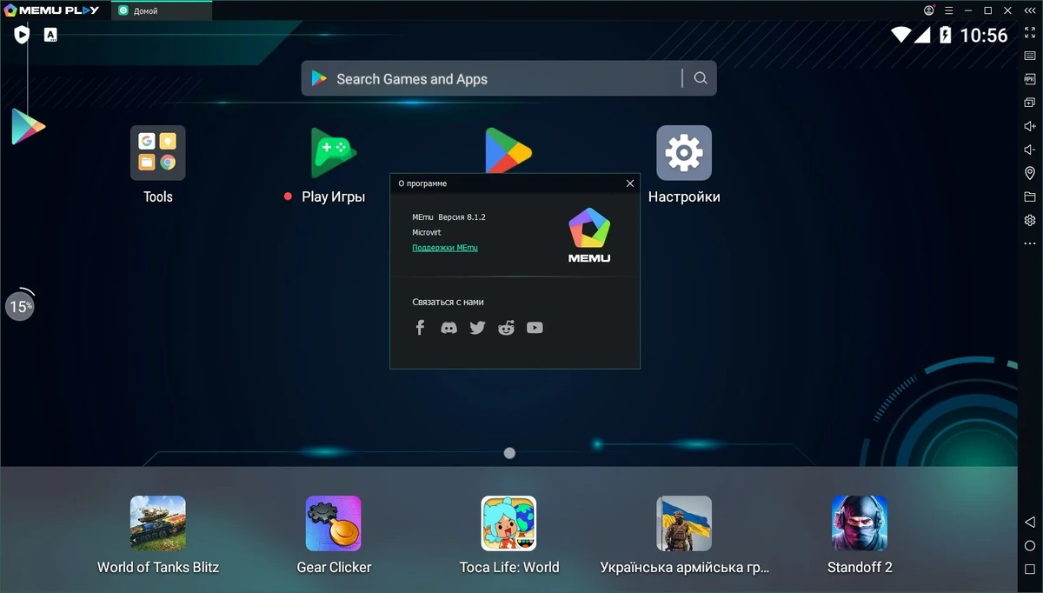This screenshot has height=593, width=1043.
Task: Open the APK install tool in sidebar
Action: tap(1030, 79)
